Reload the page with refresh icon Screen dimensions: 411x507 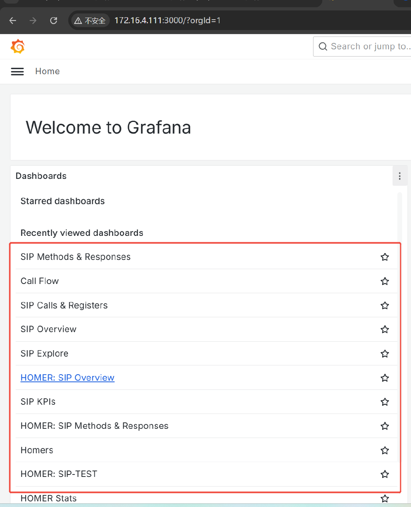53,20
